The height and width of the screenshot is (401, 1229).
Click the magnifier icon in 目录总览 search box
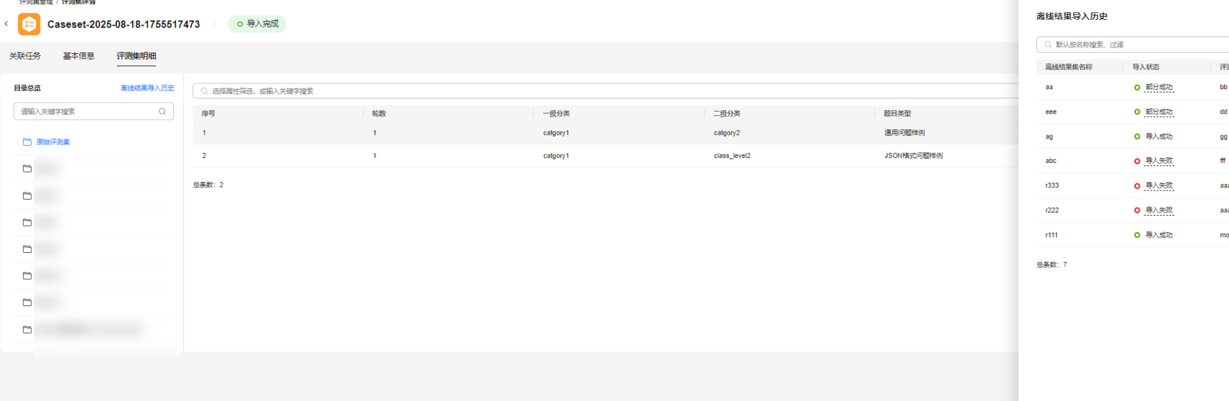(162, 112)
